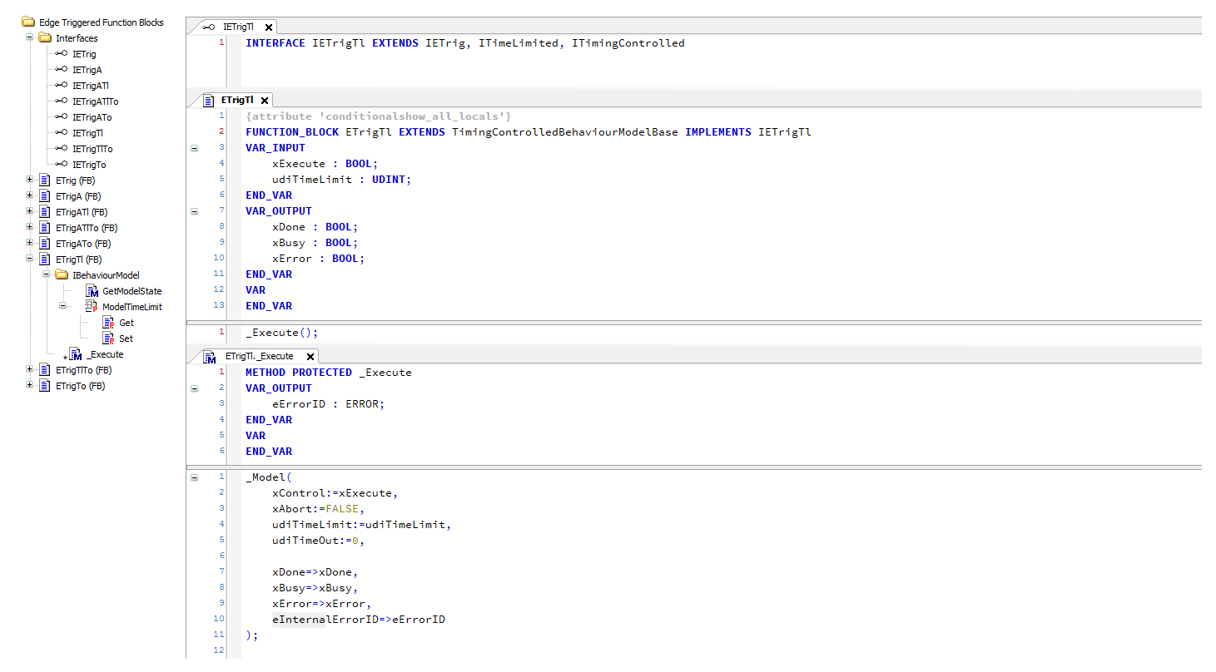Collapse the ETrigTl (FB) tree node

click(29, 259)
